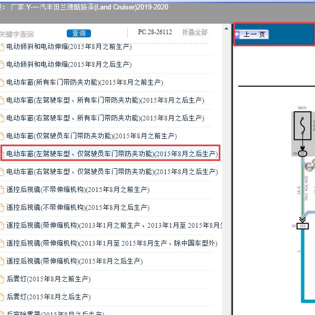Viewport: 315px width, 315px height.
Task: Click the PC.28-26112 label
Action: pos(155,32)
